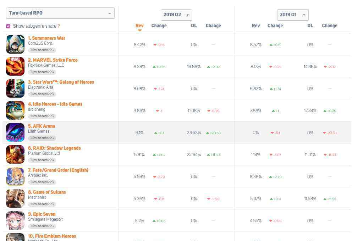Click the Turn-based RPG tag under Epic Seven

click(42, 226)
